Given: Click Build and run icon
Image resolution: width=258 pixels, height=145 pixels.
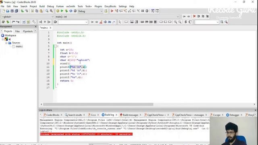Looking at the screenshot, I should coord(66,11).
